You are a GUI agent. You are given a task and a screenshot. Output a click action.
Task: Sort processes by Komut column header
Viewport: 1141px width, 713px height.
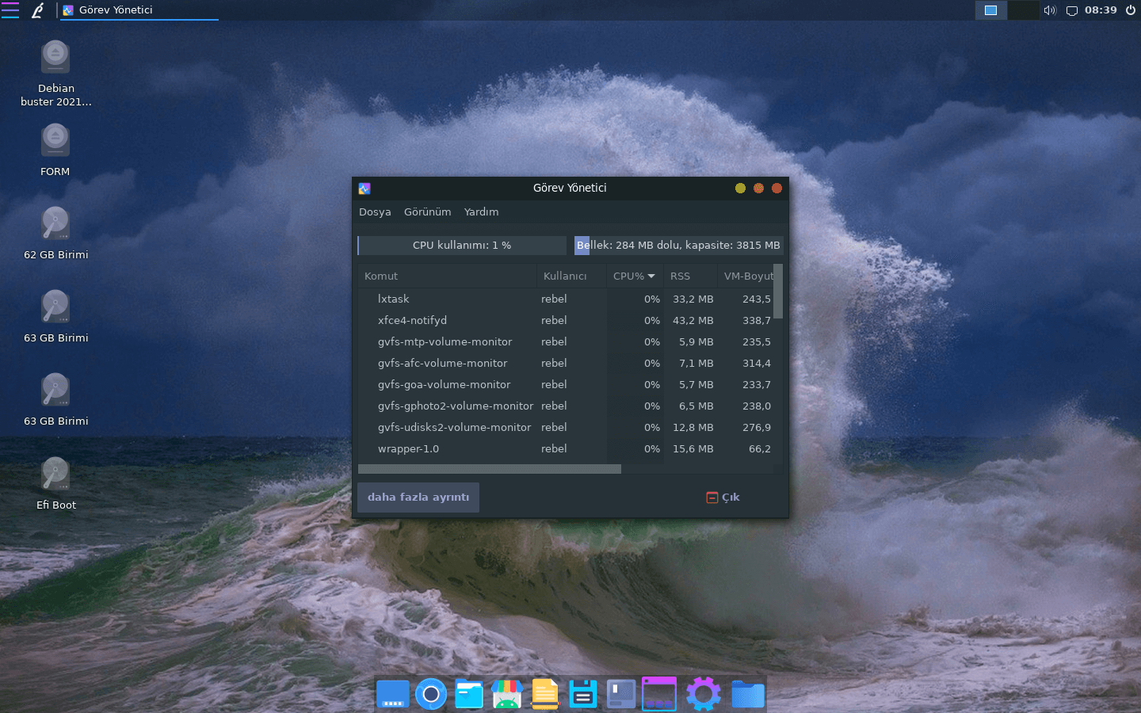[x=447, y=276]
